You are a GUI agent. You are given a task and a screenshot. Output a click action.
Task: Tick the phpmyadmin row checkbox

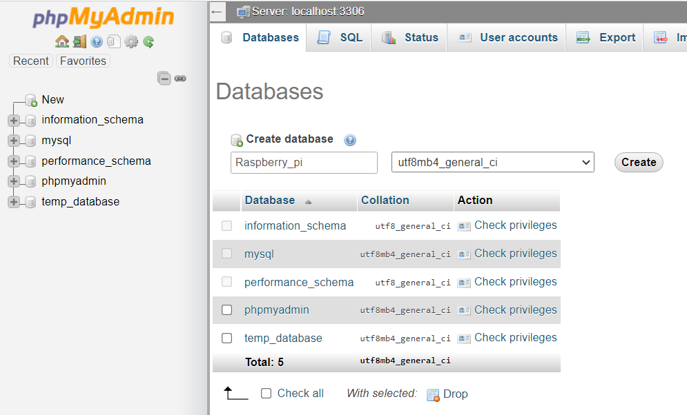(x=226, y=310)
